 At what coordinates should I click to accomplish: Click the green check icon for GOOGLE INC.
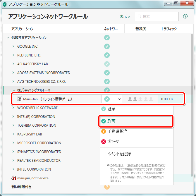107,47
